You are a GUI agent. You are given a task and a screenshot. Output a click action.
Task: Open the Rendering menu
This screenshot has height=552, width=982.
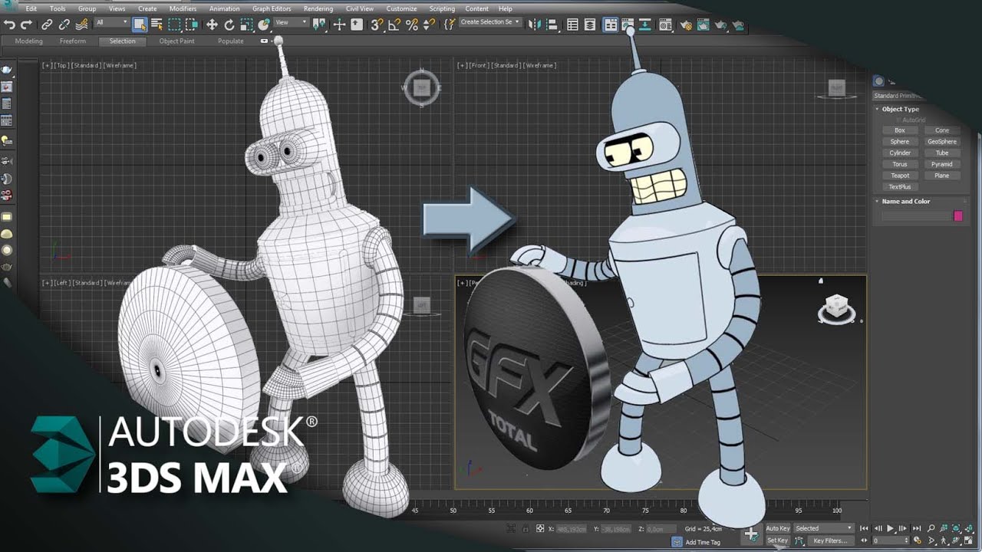(318, 8)
